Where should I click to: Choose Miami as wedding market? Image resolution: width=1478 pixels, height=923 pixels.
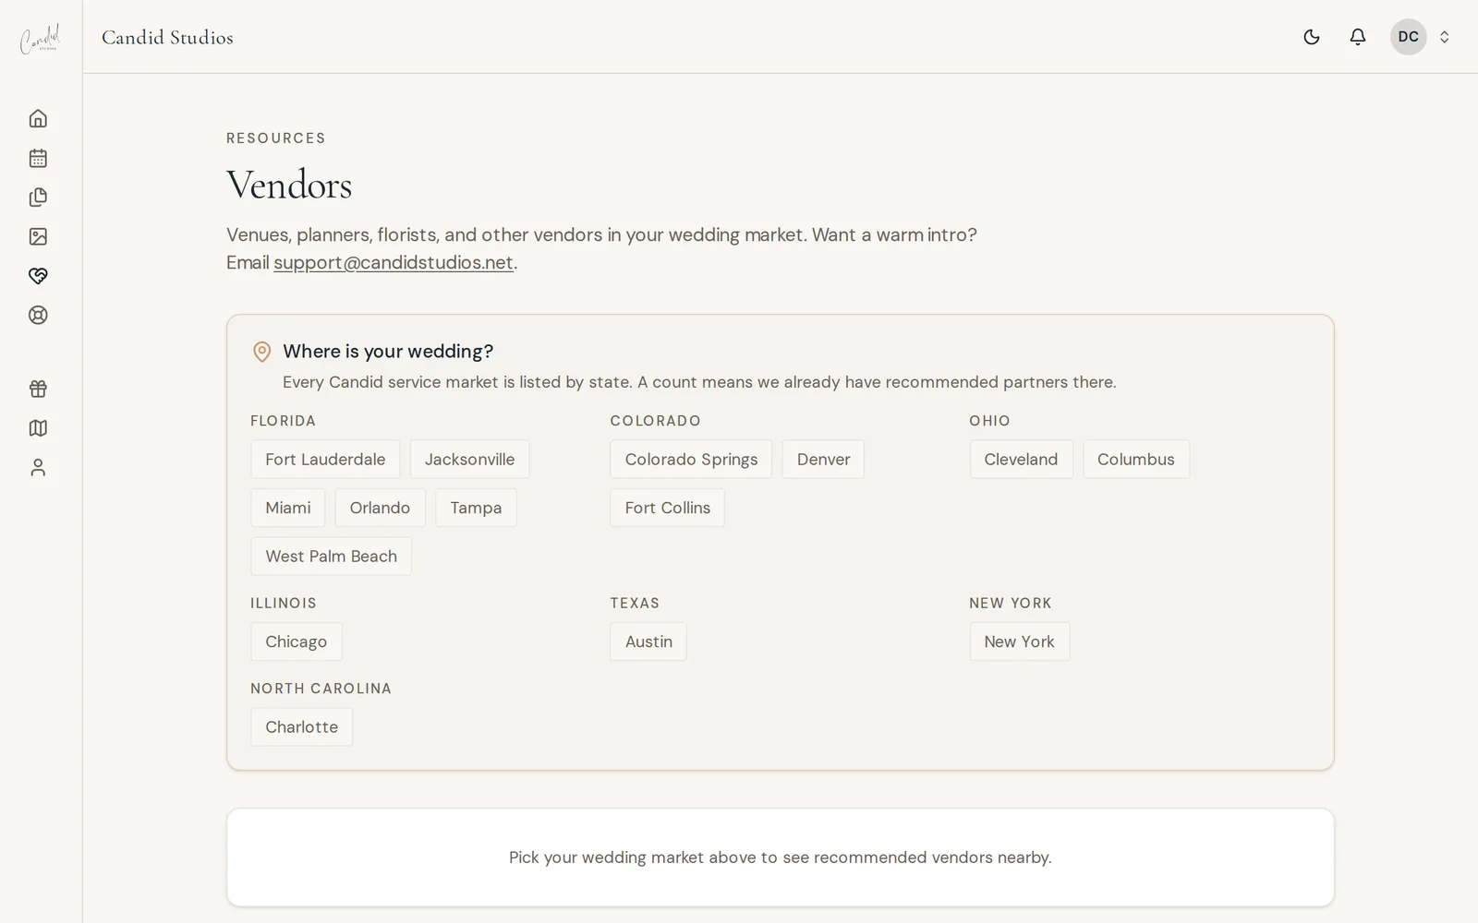click(x=288, y=508)
